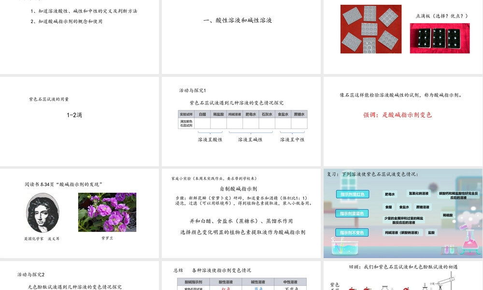The height and width of the screenshot is (290, 483).
Task: Click the red text 强调：是酸碱指示剂变色
Action: pos(398,115)
